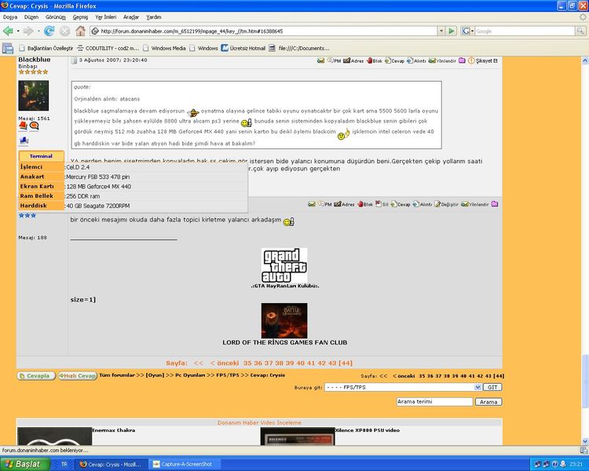Viewport: 589px width, 471px height.
Task: Click the Stop loading icon
Action: (64, 31)
